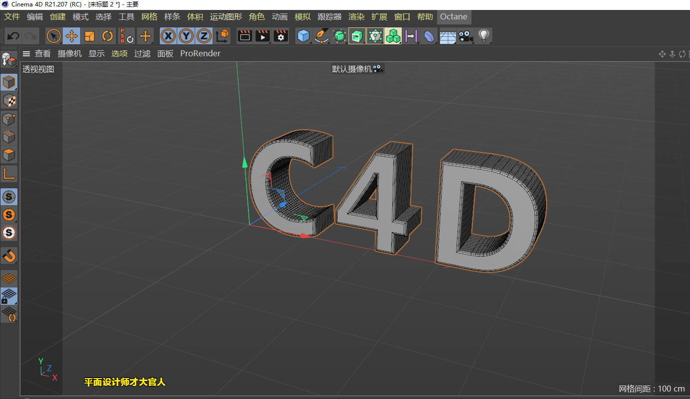This screenshot has height=399, width=690.
Task: Open the viewport 过滤 menu
Action: tap(142, 54)
